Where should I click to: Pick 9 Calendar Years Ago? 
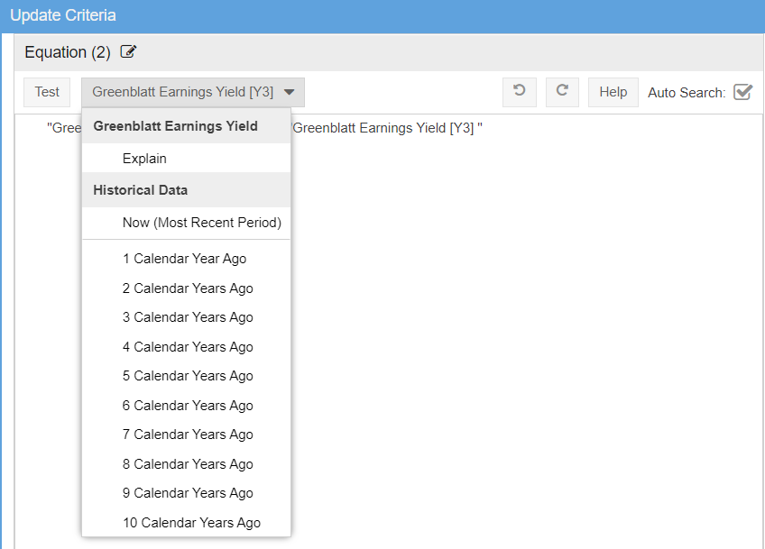pyautogui.click(x=186, y=492)
